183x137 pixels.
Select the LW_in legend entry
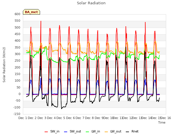tap(93, 131)
